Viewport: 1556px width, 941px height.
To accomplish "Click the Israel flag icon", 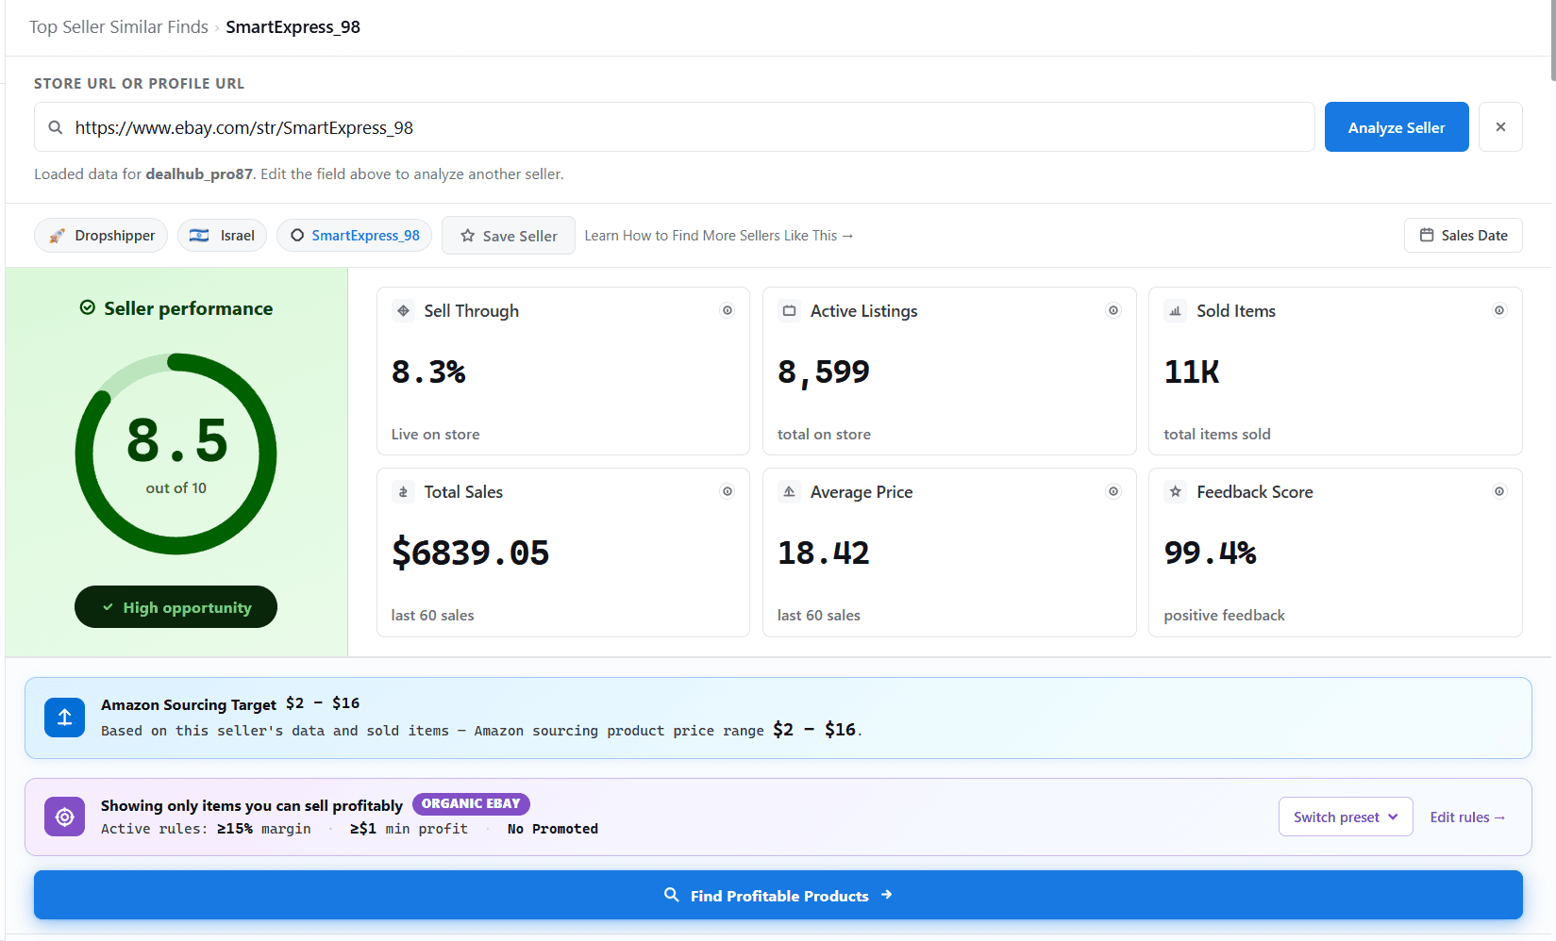I will click(199, 235).
